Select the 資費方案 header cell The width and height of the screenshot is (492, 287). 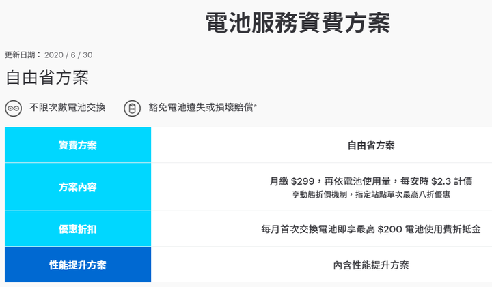click(78, 145)
